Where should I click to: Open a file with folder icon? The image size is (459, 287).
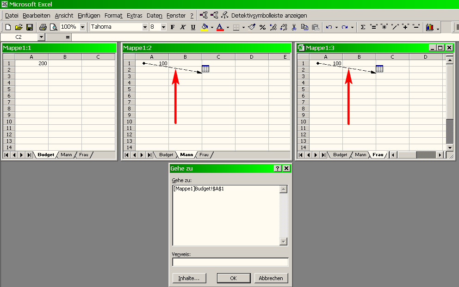19,27
